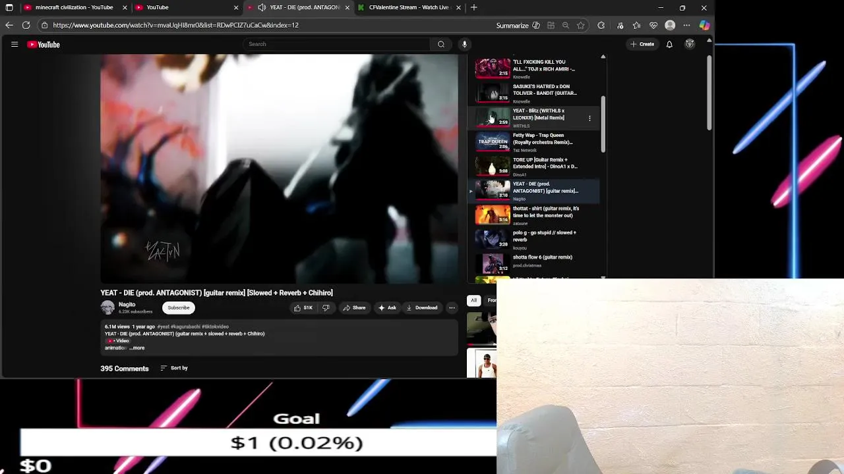Open the Edge Copilot summarize icon
The image size is (844, 474).
tap(536, 25)
